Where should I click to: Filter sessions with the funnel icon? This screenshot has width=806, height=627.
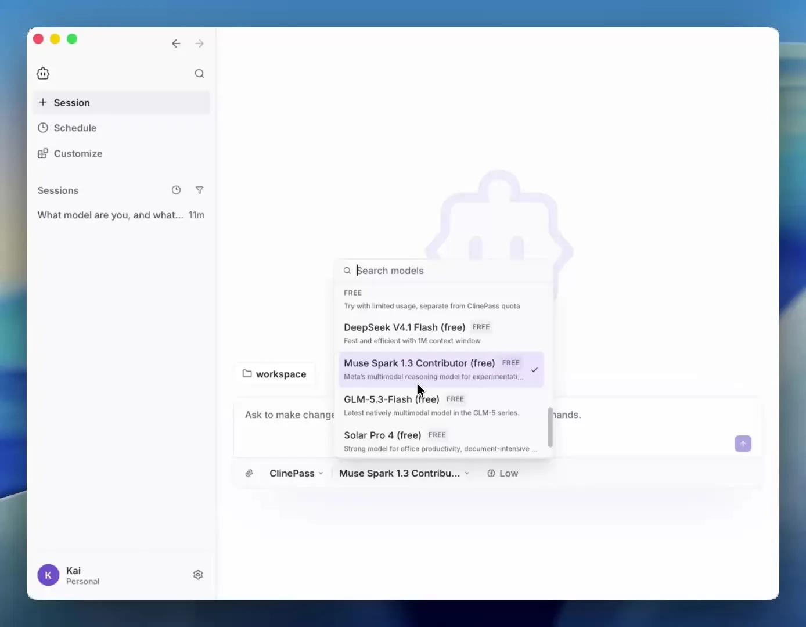[200, 190]
